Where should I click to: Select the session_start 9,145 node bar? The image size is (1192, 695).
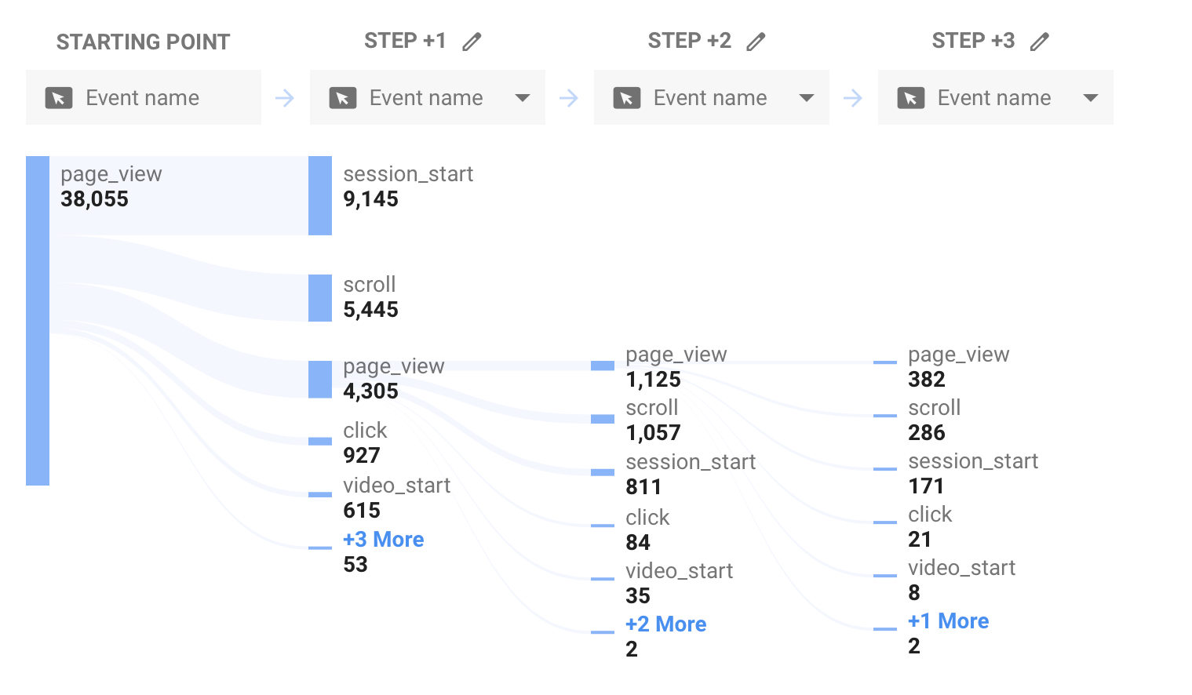coord(320,195)
